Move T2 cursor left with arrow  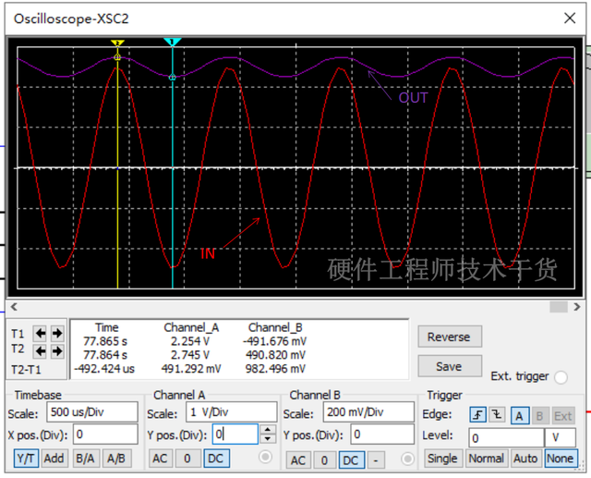coord(41,350)
